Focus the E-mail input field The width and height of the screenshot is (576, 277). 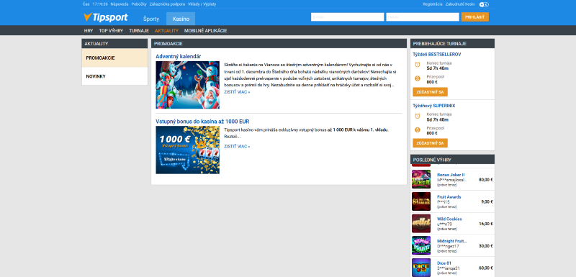[348, 17]
